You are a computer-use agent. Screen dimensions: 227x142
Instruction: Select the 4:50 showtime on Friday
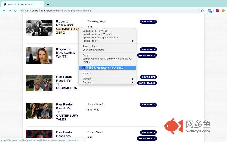click(90, 137)
